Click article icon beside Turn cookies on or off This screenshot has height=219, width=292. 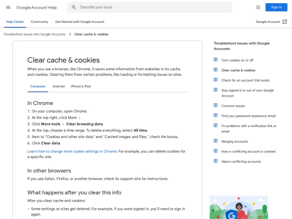point(215,59)
